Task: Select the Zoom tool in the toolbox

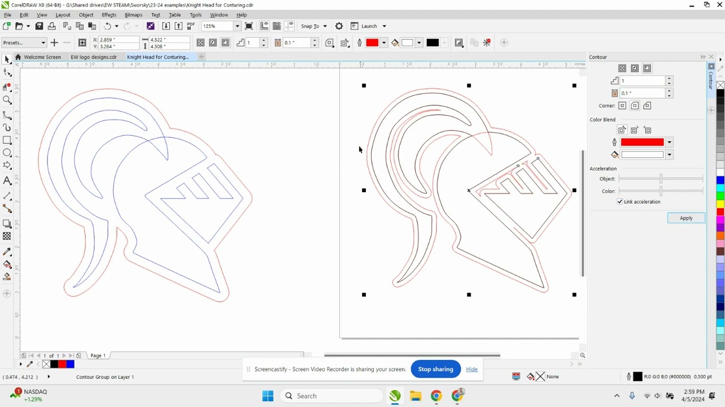Action: click(7, 100)
